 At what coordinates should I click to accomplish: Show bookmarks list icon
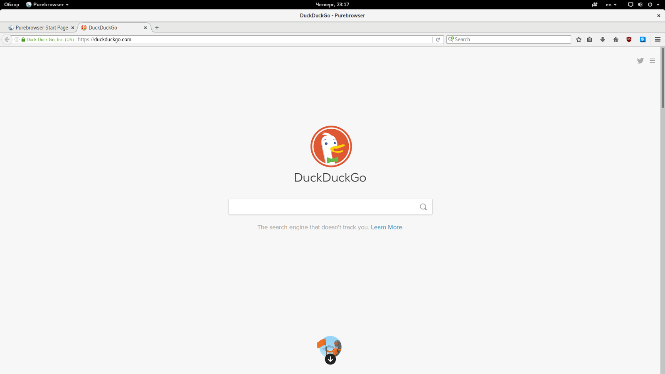pyautogui.click(x=589, y=39)
